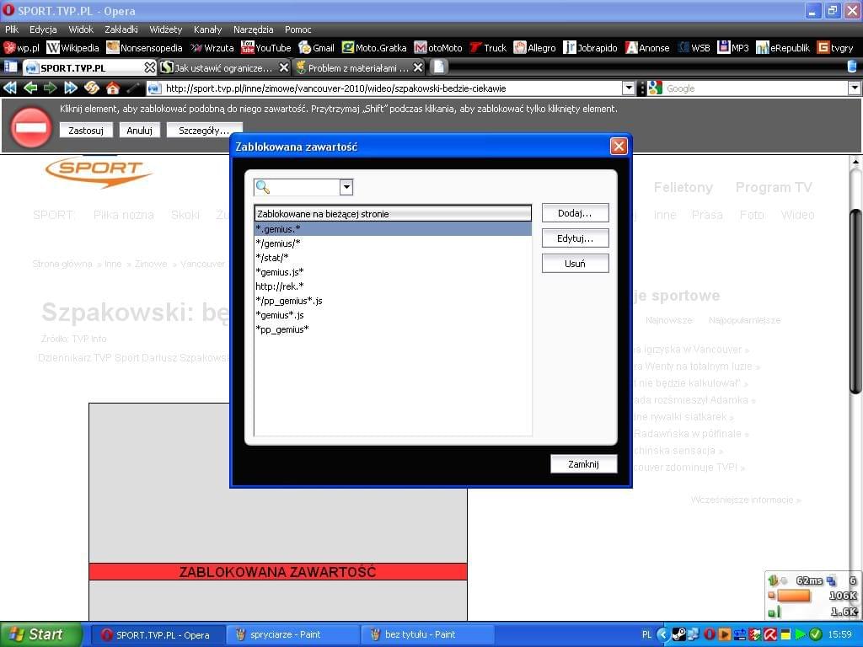Open the Plik menu
Viewport: 863px width, 647px height.
(12, 29)
